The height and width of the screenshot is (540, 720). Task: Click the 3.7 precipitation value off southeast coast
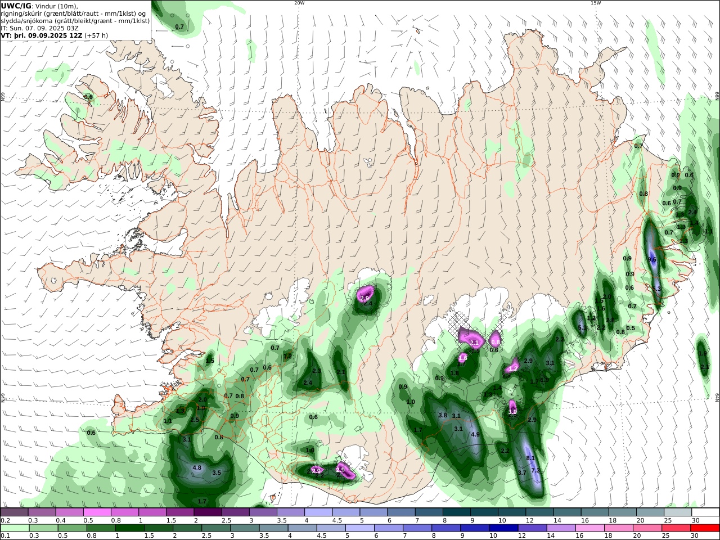point(522,472)
